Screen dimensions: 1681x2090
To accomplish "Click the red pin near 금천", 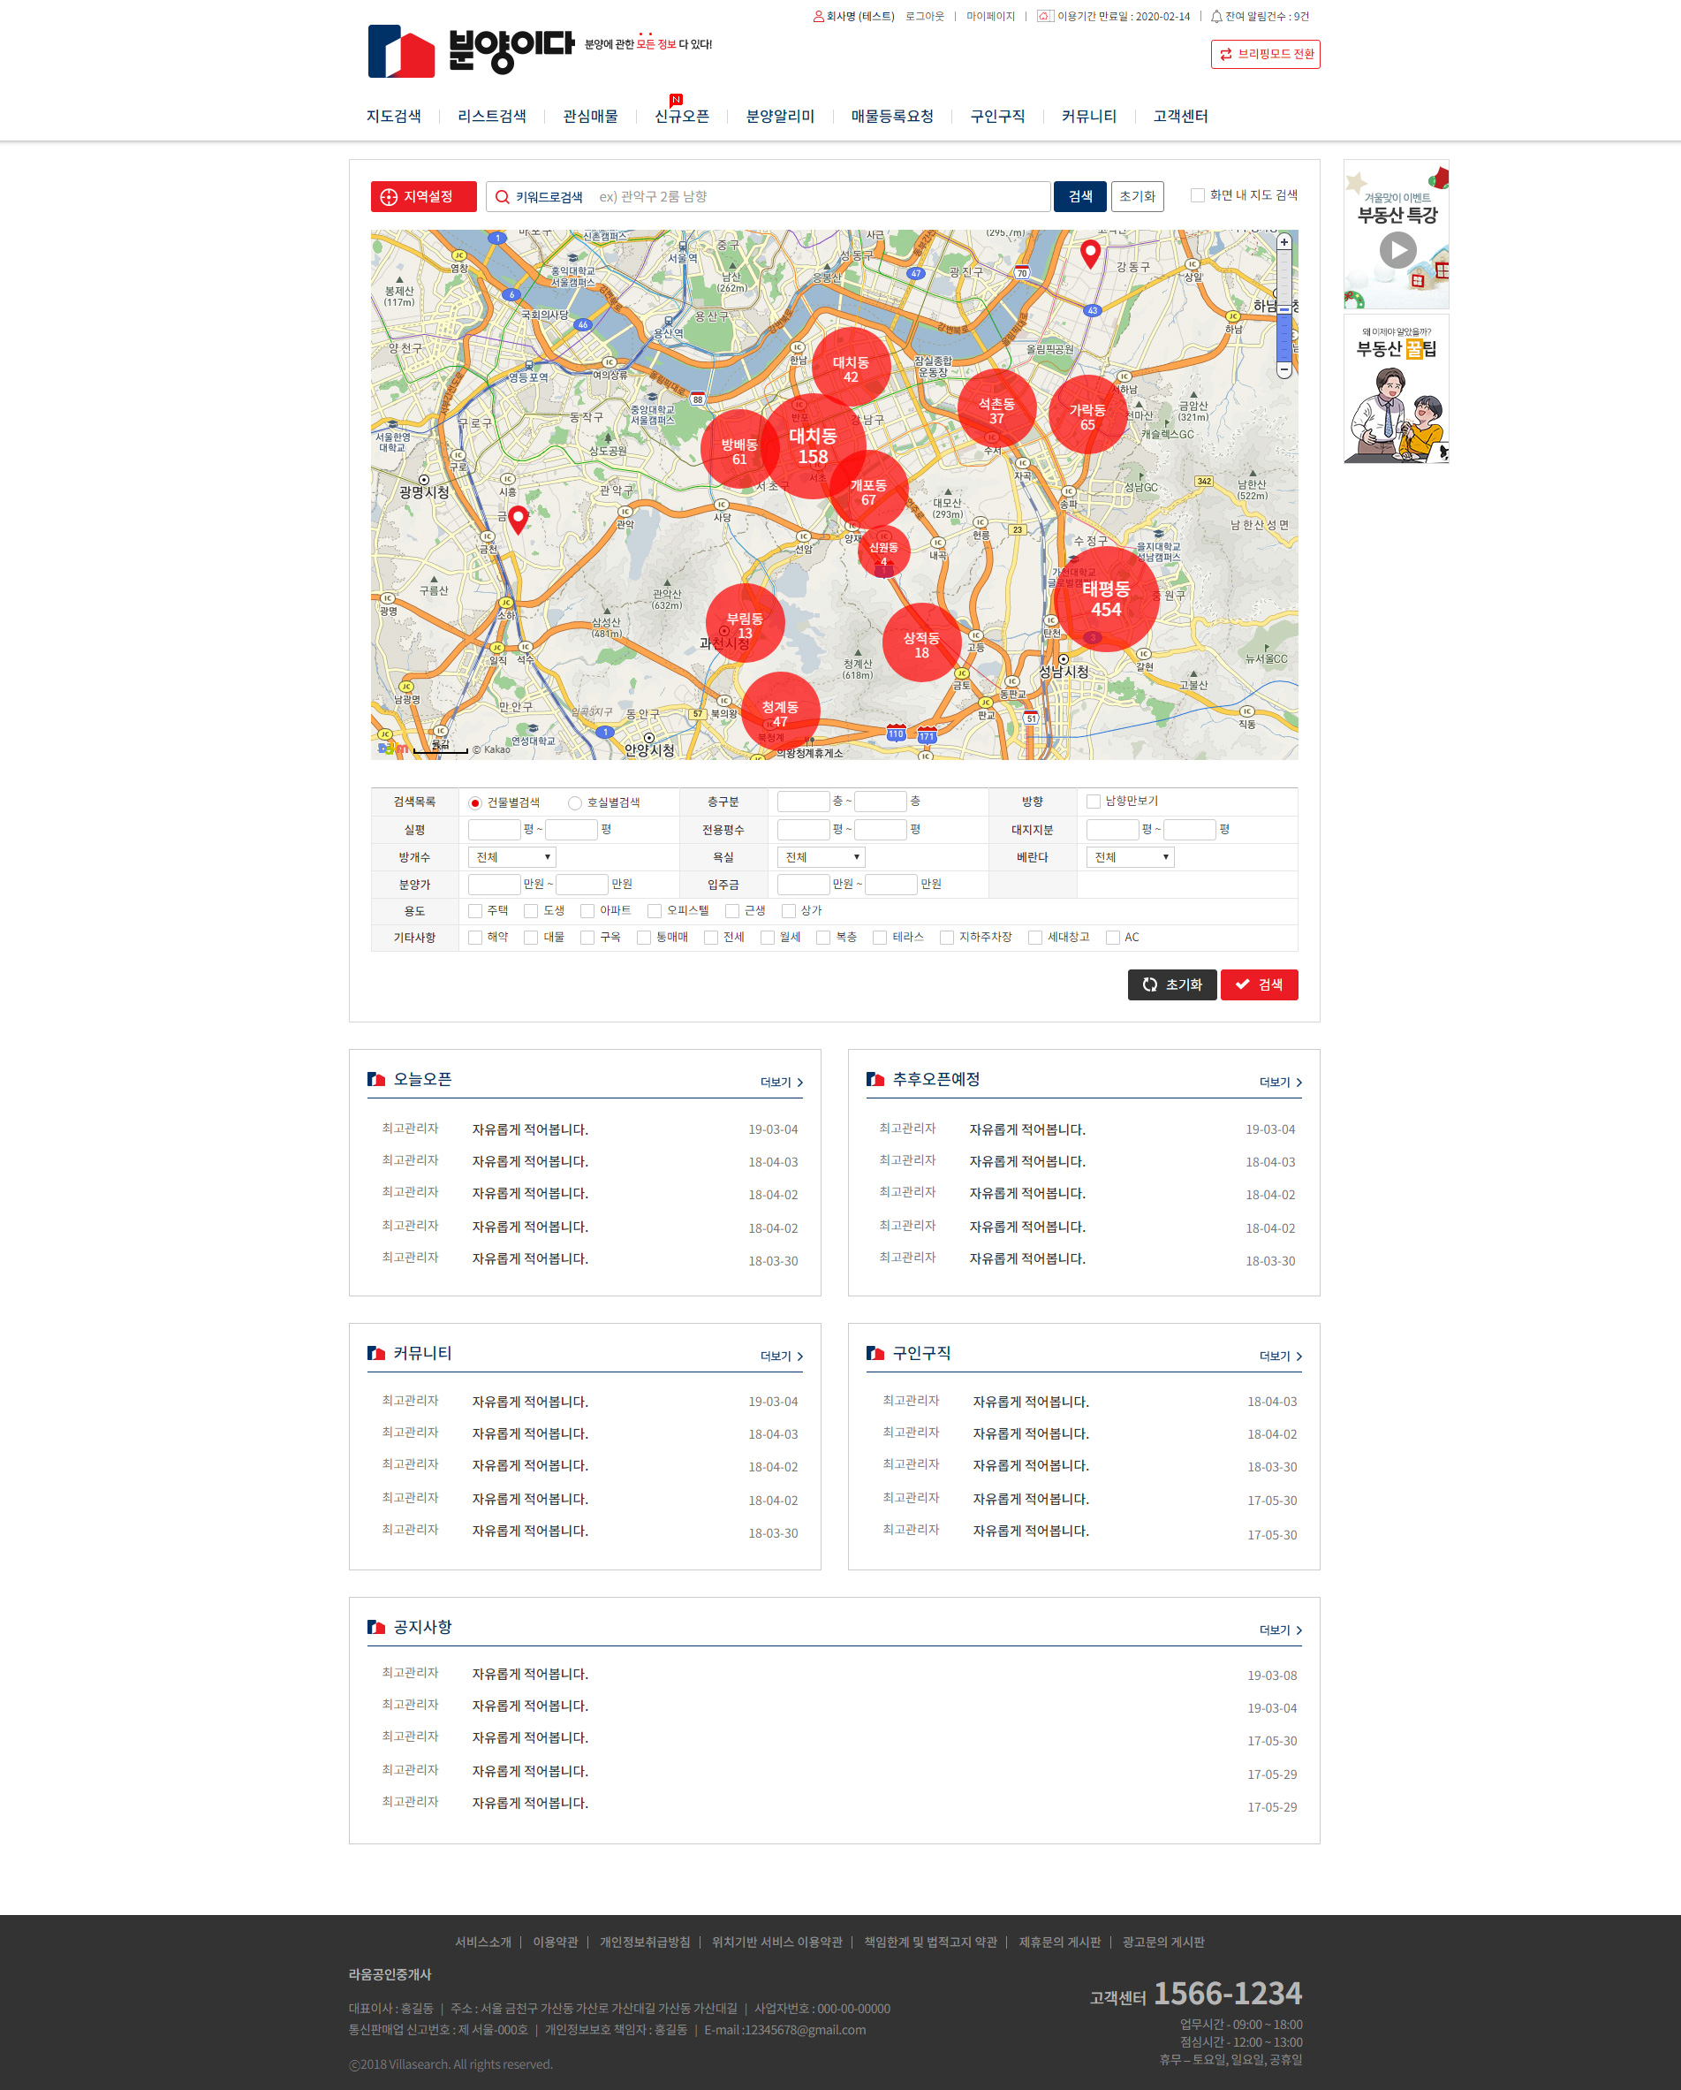I will pyautogui.click(x=519, y=520).
